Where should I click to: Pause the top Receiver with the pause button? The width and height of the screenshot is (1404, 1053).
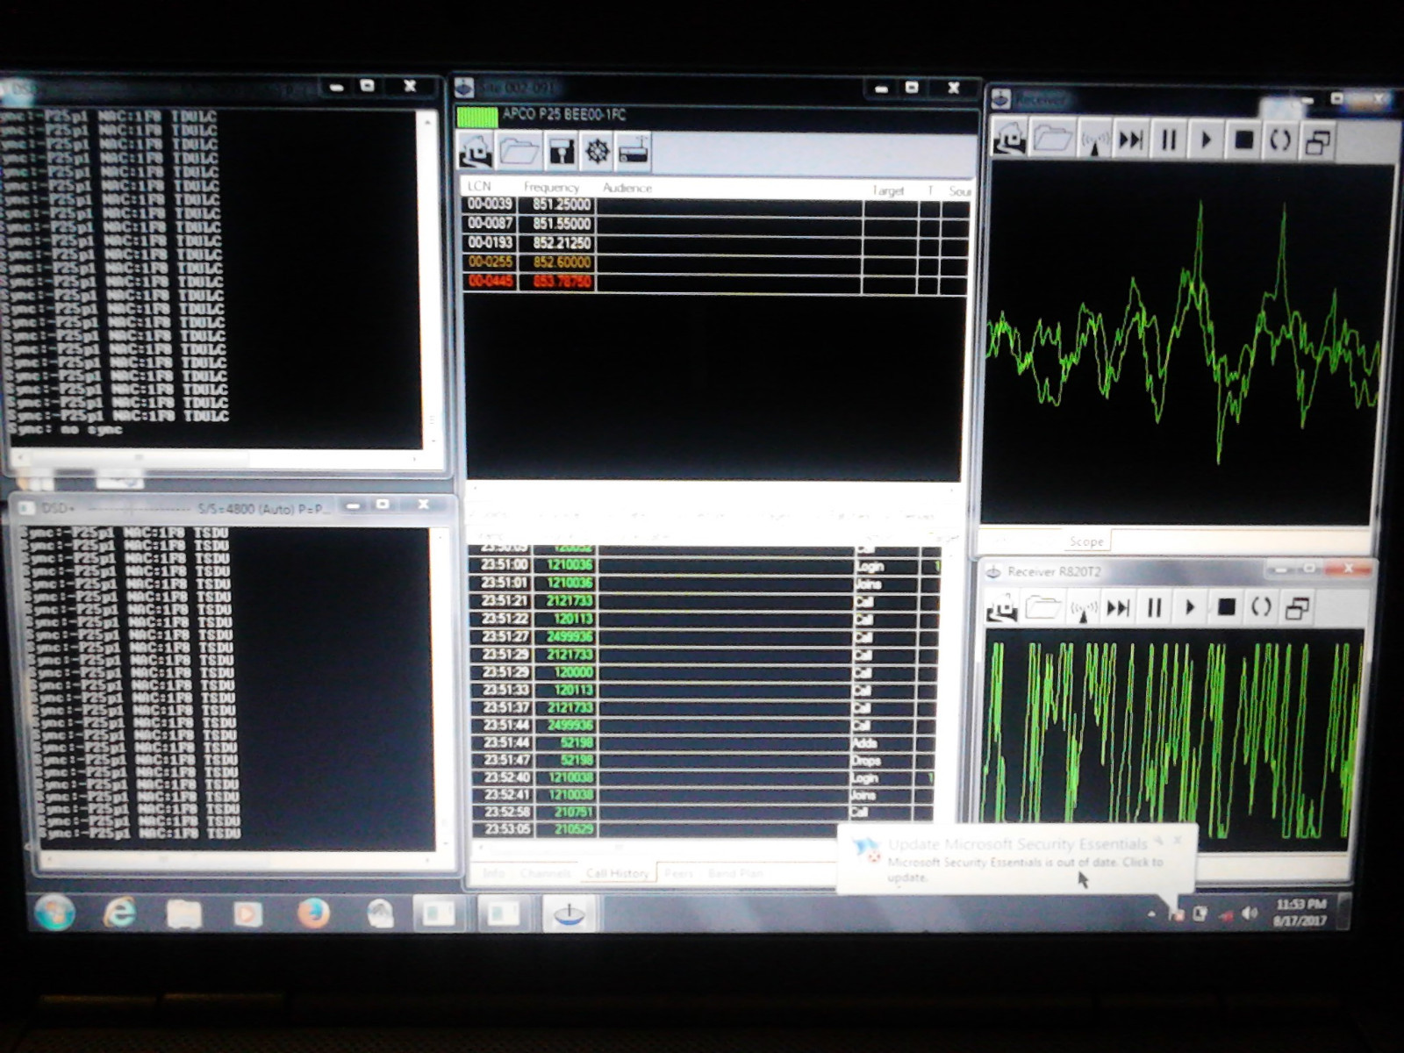coord(1167,139)
